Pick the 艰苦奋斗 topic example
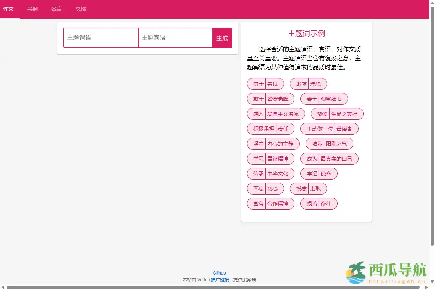This screenshot has width=435, height=290. pyautogui.click(x=318, y=203)
